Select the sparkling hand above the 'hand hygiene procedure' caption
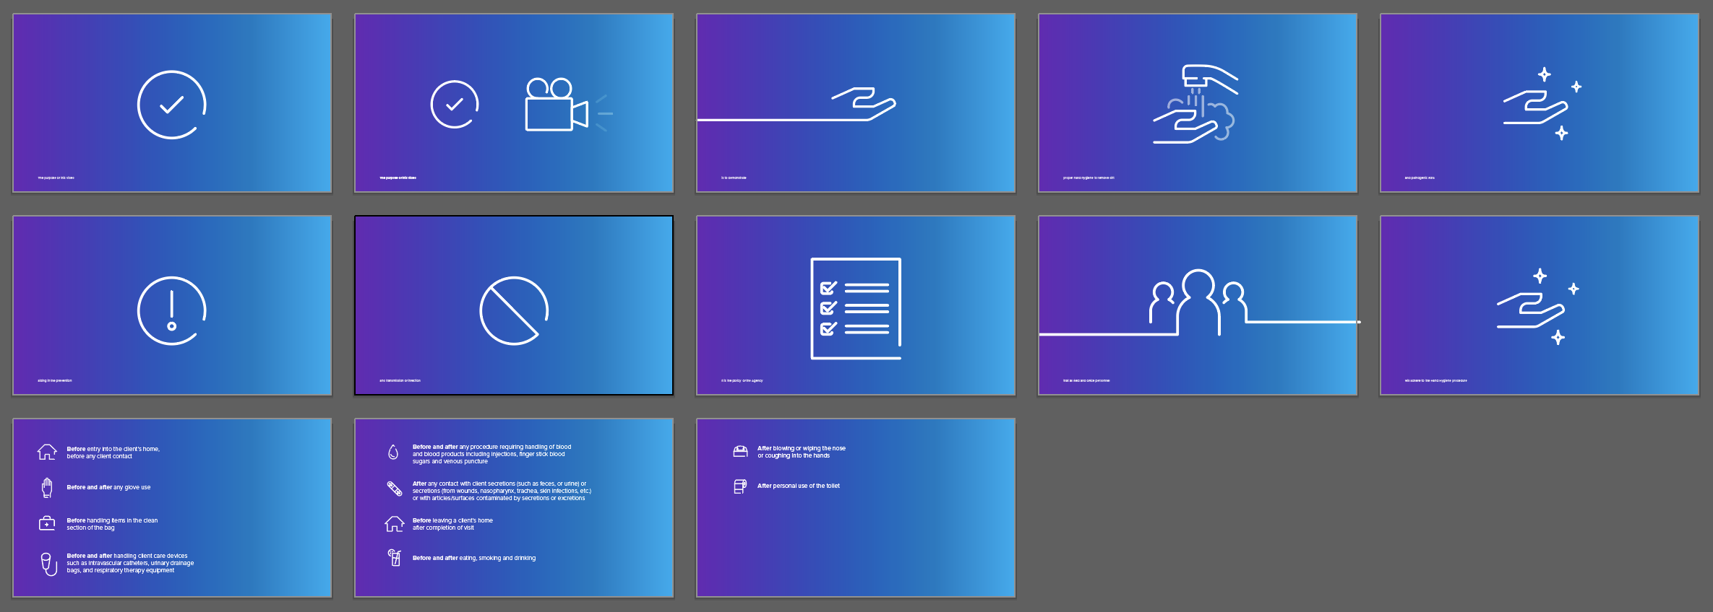Image resolution: width=1713 pixels, height=612 pixels. tap(1538, 307)
